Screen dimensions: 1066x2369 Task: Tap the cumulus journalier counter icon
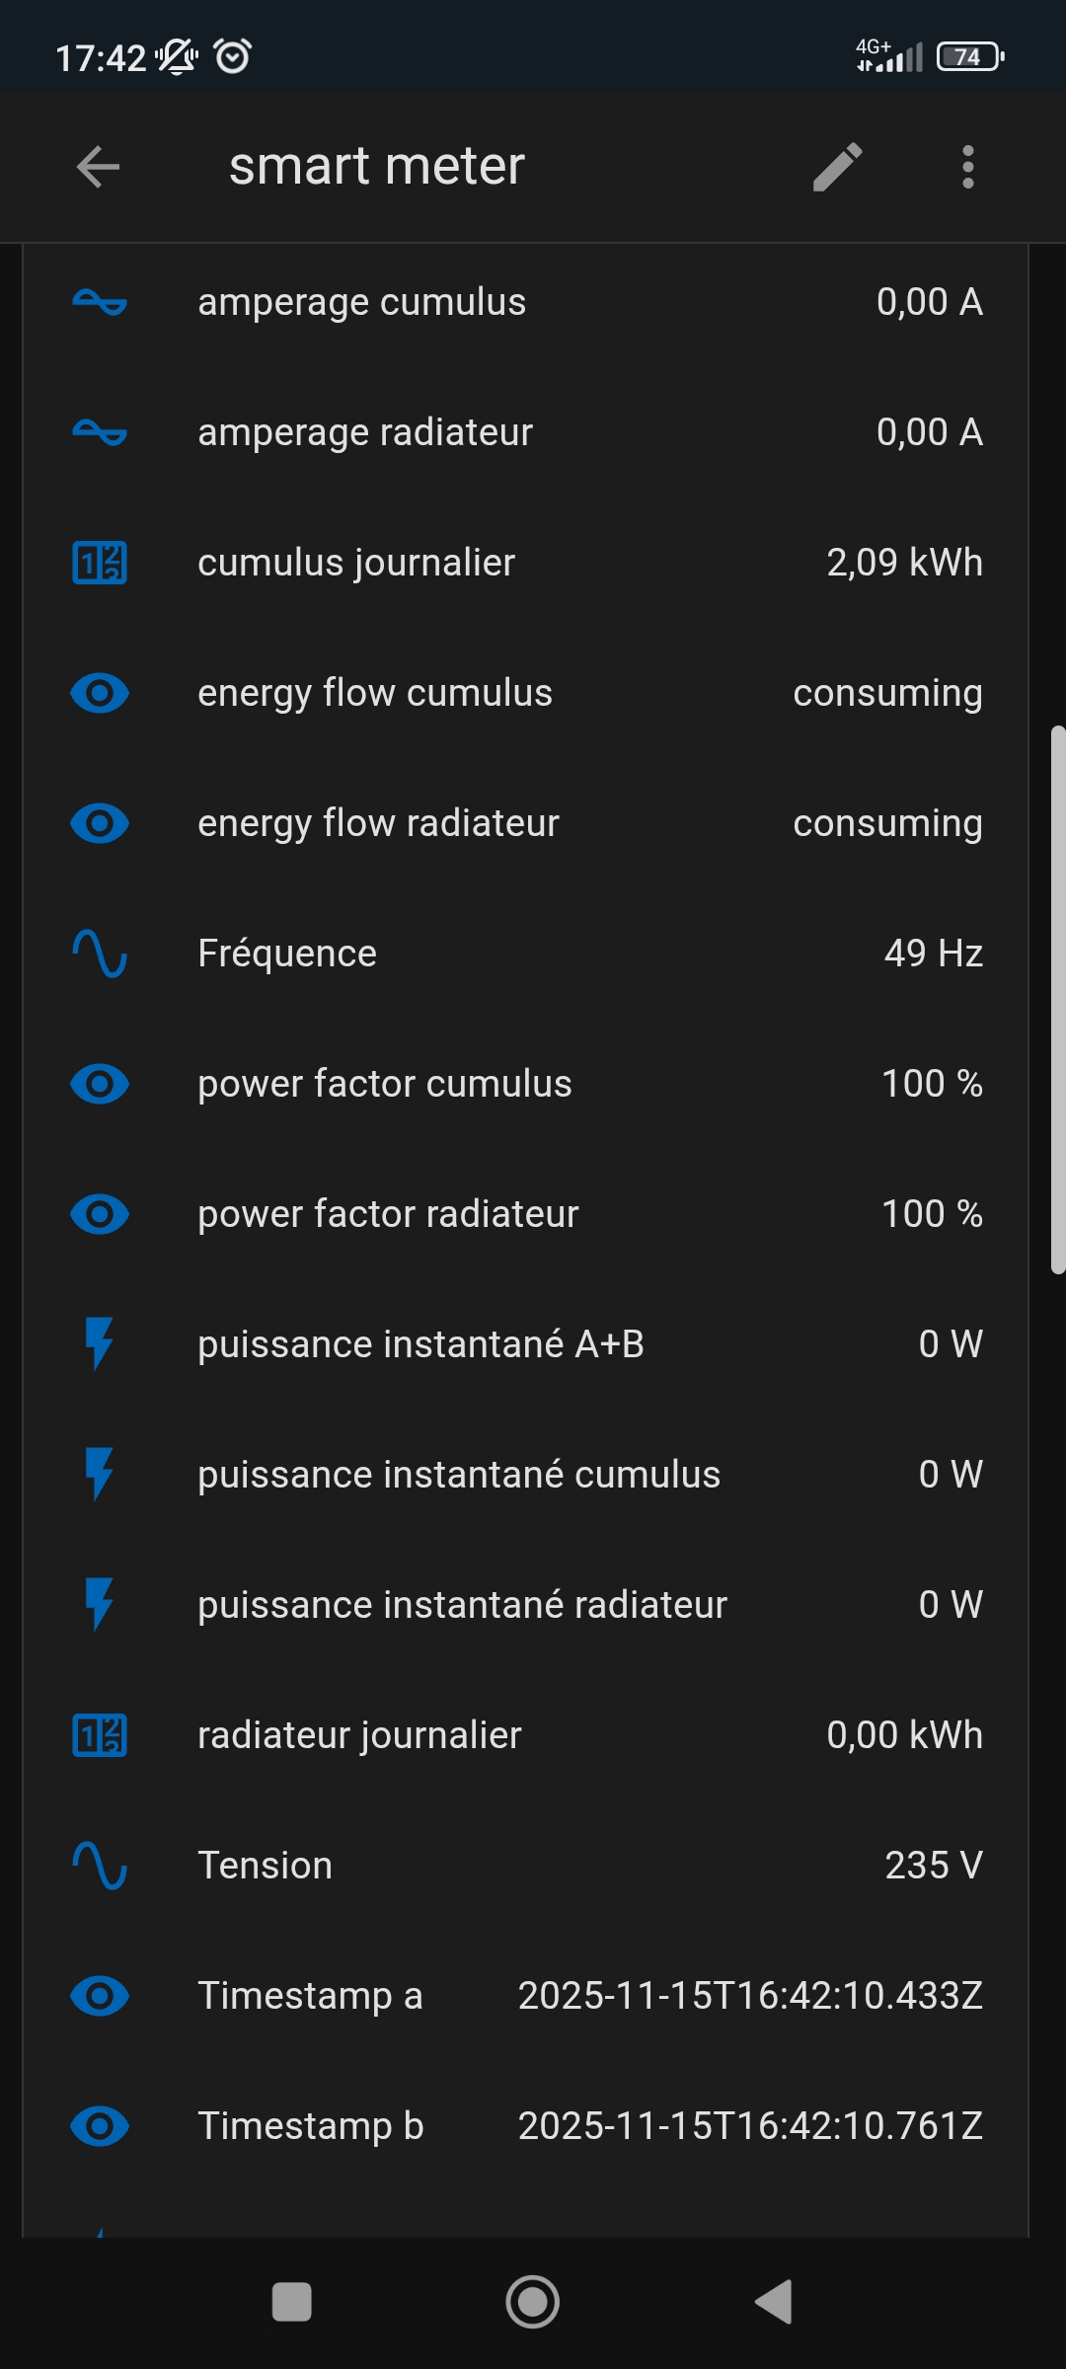coord(100,563)
